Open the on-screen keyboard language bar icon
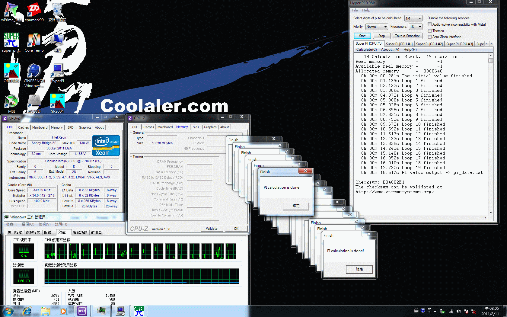The height and width of the screenshot is (317, 507). (416, 310)
